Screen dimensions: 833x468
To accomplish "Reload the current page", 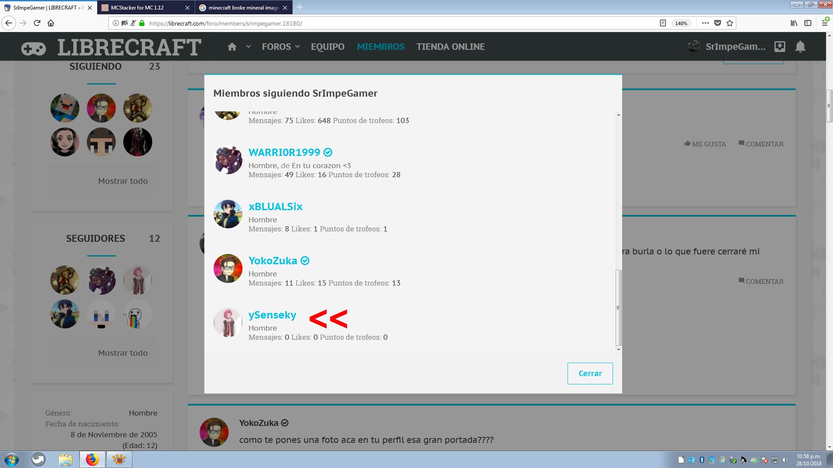I will pyautogui.click(x=37, y=23).
